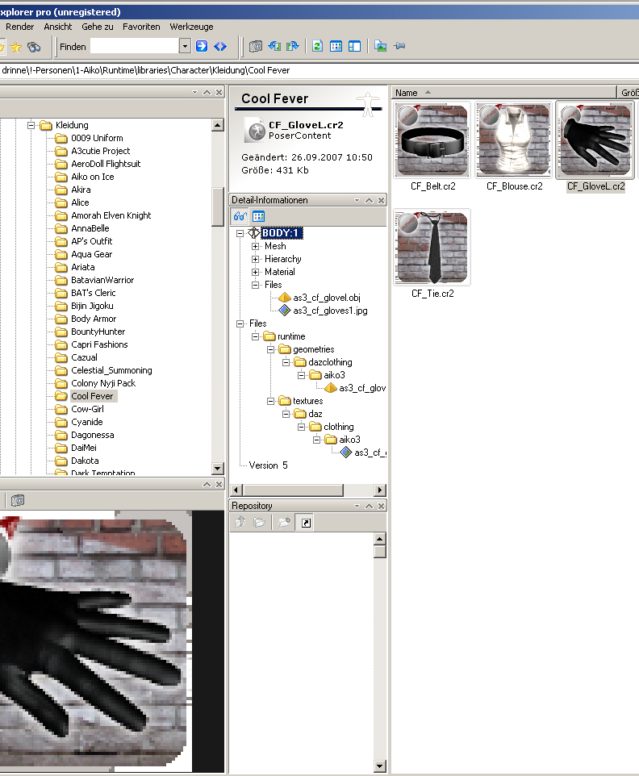639x776 pixels.
Task: Click the Repository upload folder icon
Action: click(x=240, y=523)
